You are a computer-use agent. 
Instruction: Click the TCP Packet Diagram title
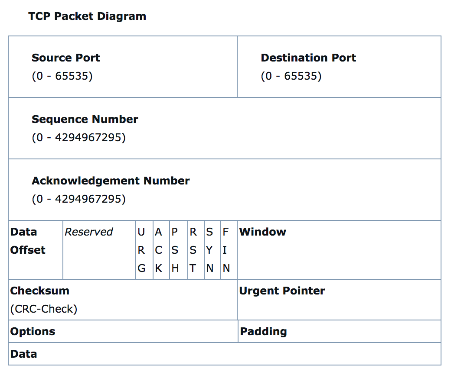[87, 16]
